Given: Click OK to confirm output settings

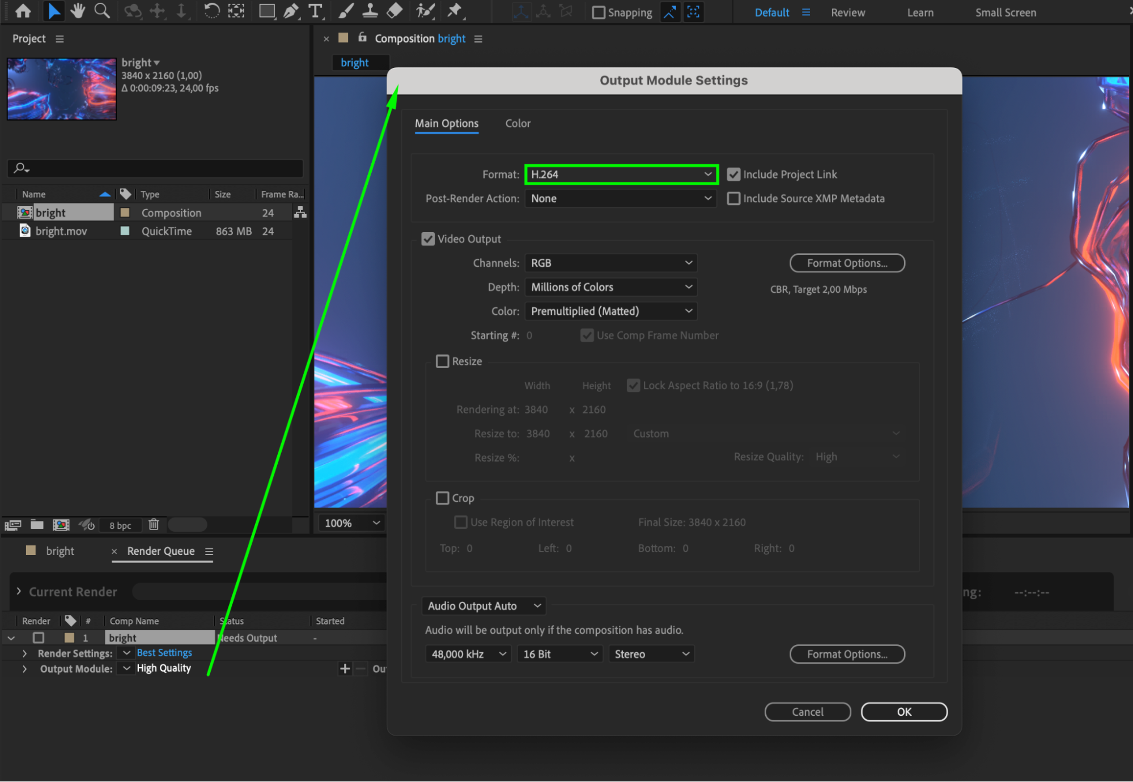Looking at the screenshot, I should click(x=903, y=712).
